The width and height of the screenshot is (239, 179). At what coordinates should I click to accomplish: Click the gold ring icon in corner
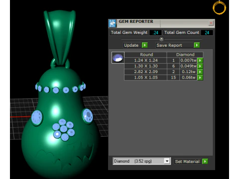[x=220, y=7]
